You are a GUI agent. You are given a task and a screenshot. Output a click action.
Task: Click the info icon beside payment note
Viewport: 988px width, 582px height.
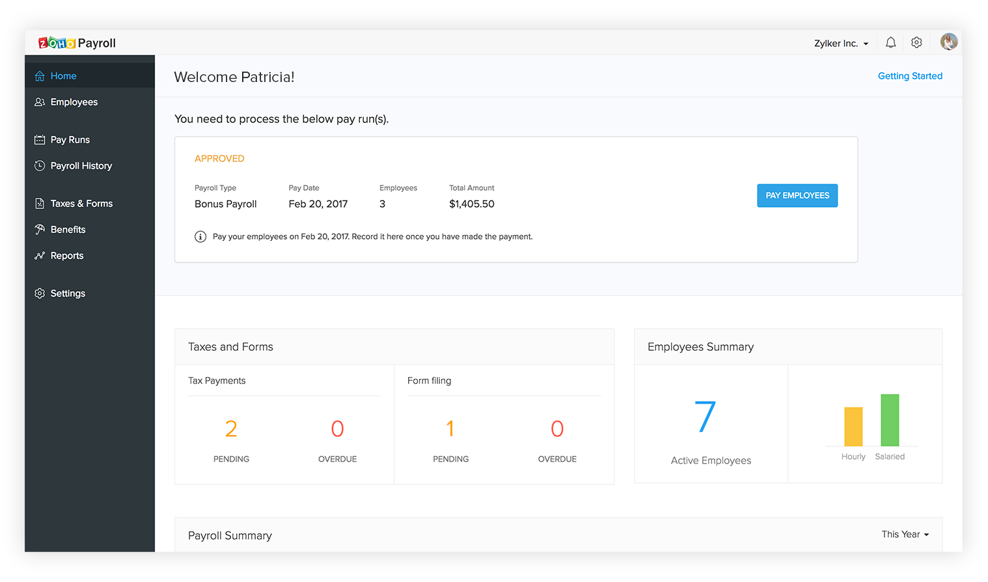click(200, 237)
